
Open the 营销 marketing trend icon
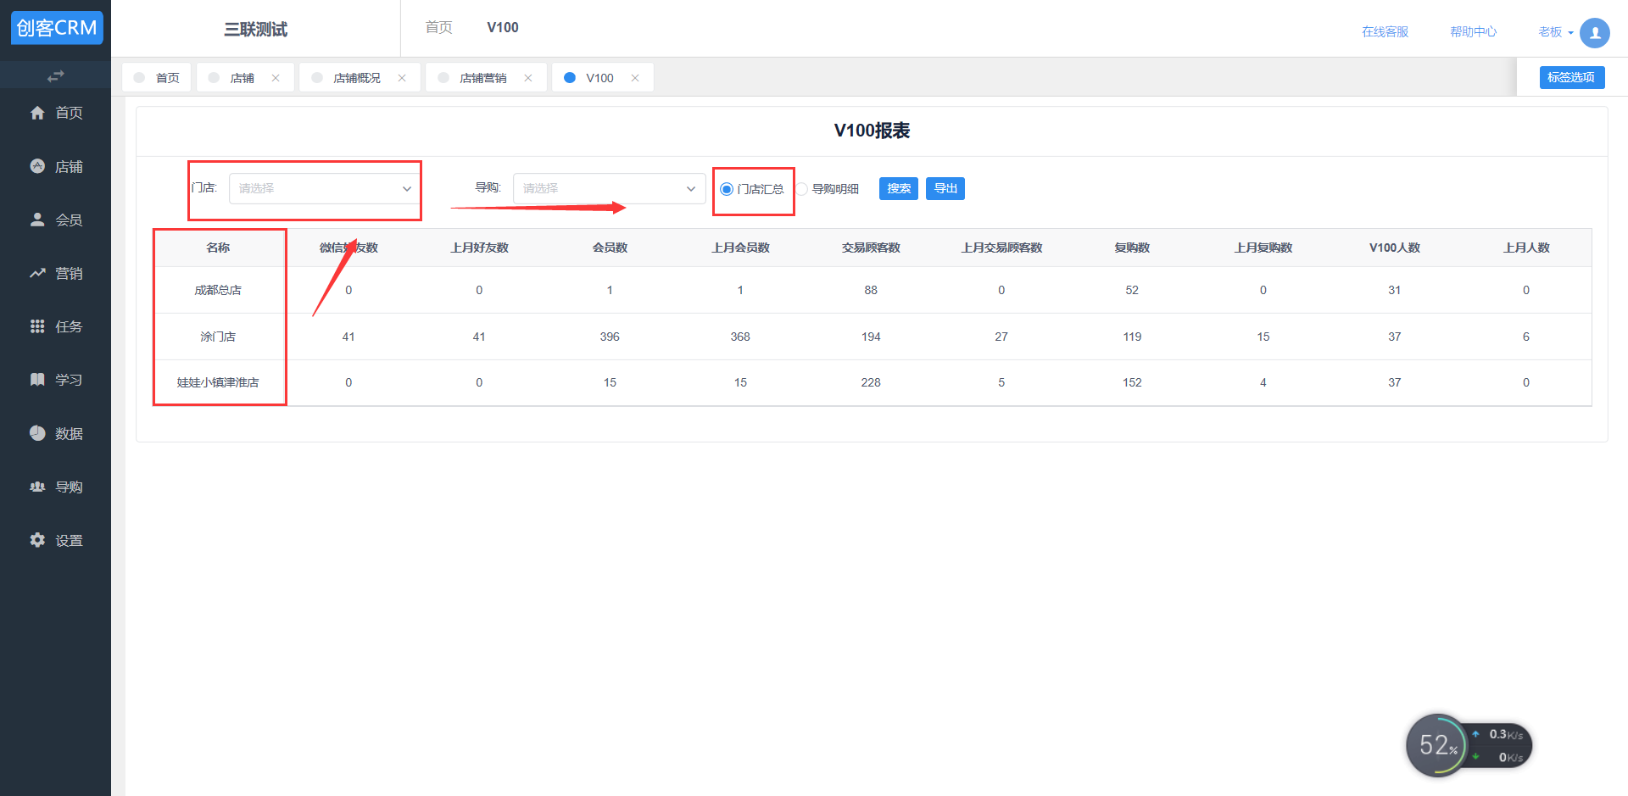point(37,273)
